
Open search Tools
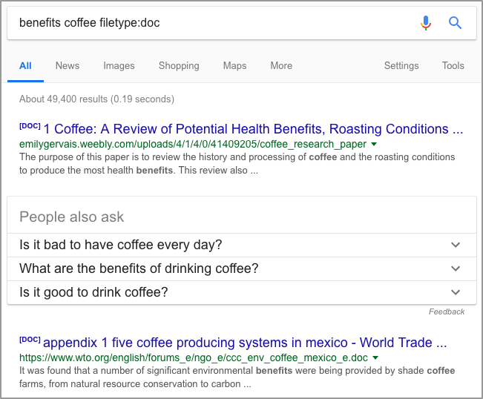453,65
